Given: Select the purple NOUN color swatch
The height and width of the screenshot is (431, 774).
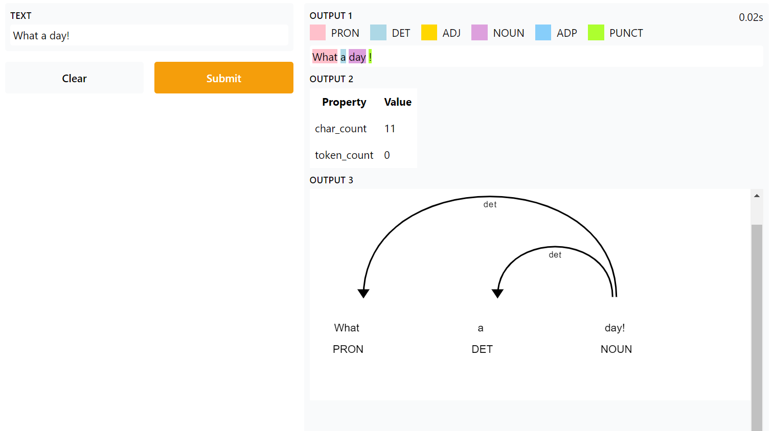Looking at the screenshot, I should pyautogui.click(x=480, y=33).
